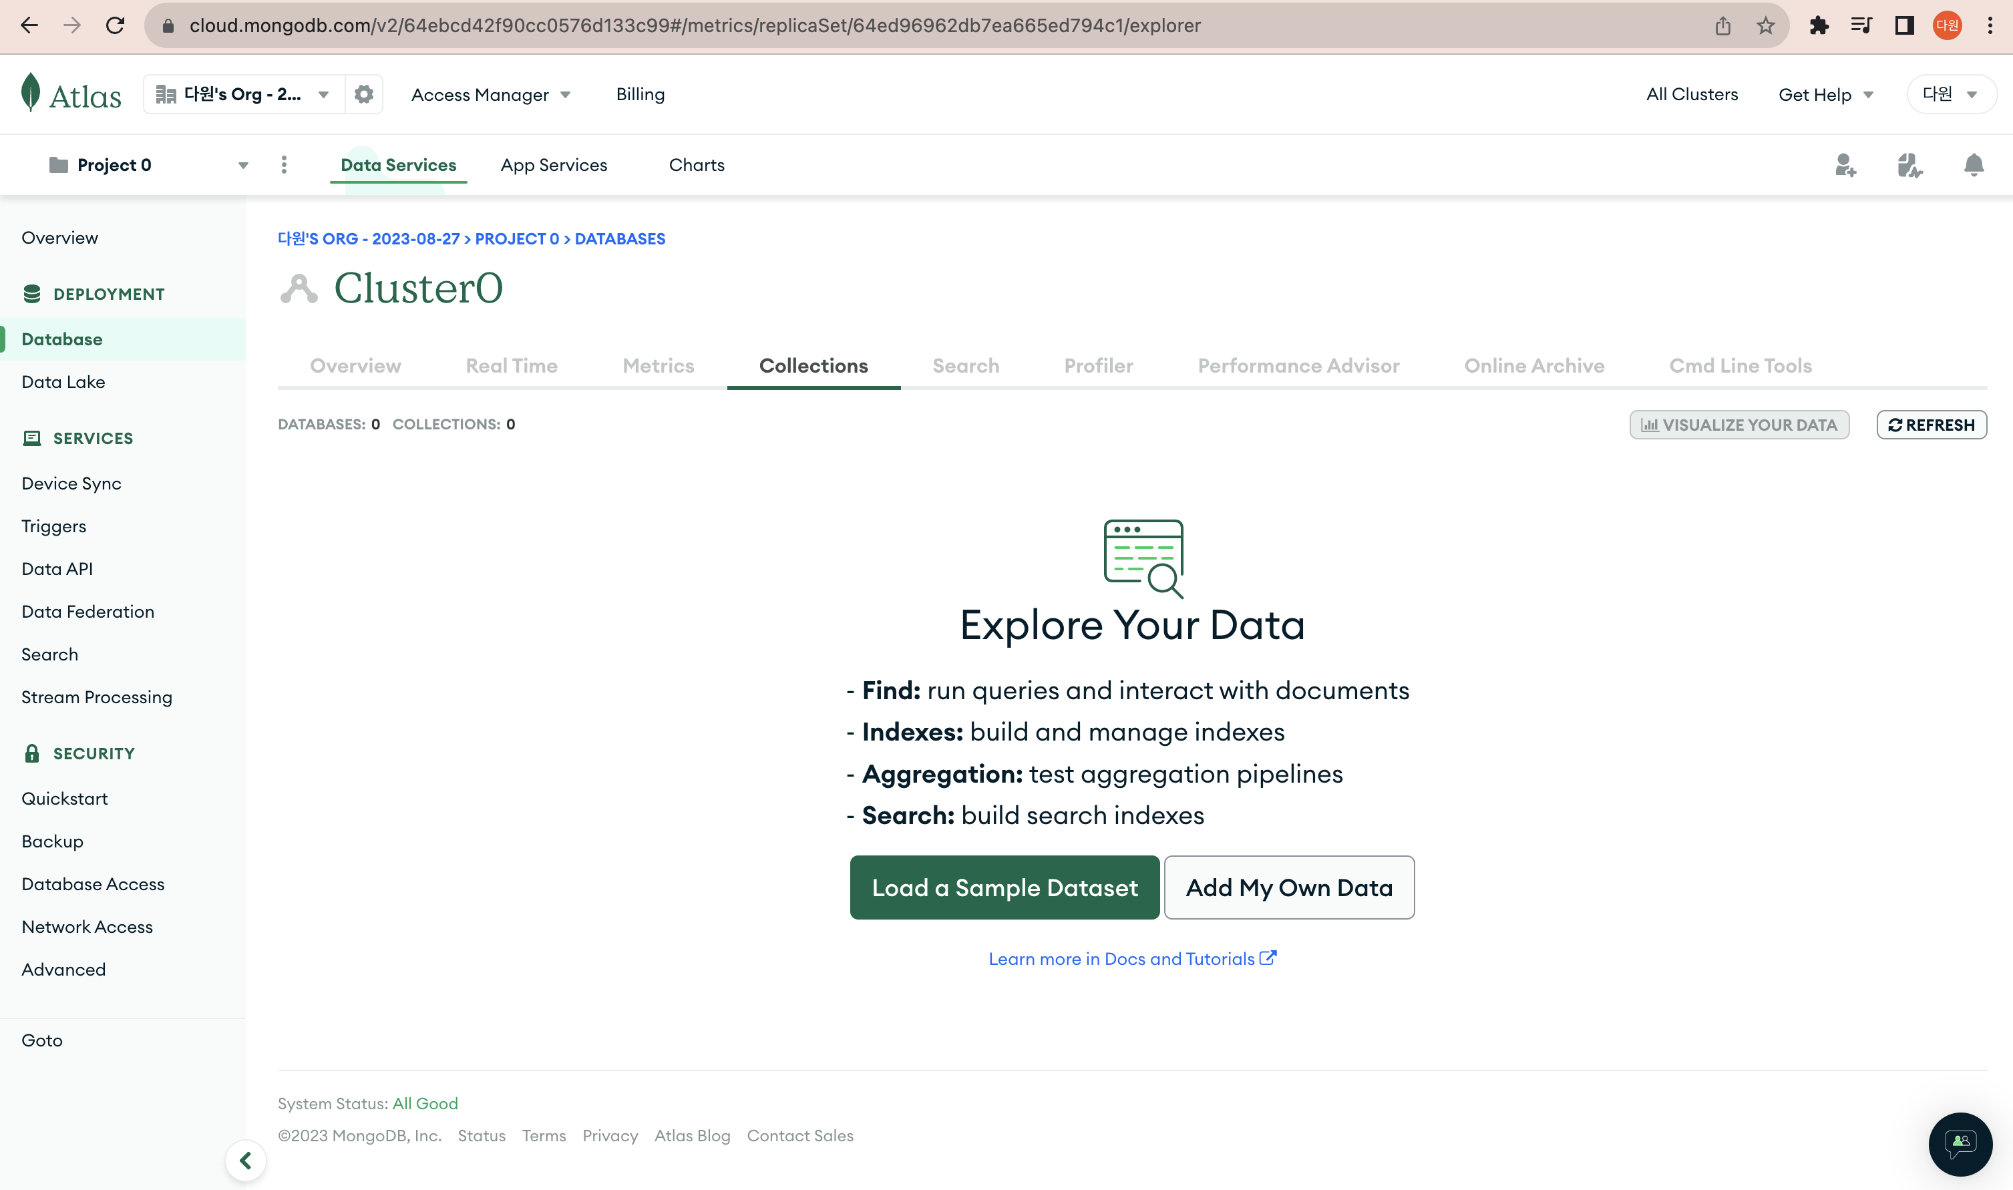Open the Performance Advisor tab
Viewport: 2013px width, 1190px height.
(1298, 366)
